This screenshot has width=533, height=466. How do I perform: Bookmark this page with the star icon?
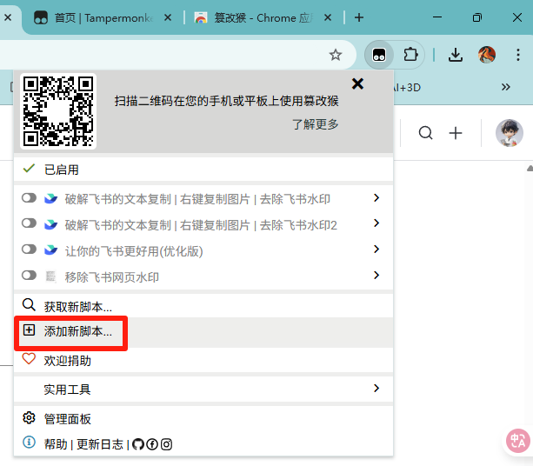336,55
